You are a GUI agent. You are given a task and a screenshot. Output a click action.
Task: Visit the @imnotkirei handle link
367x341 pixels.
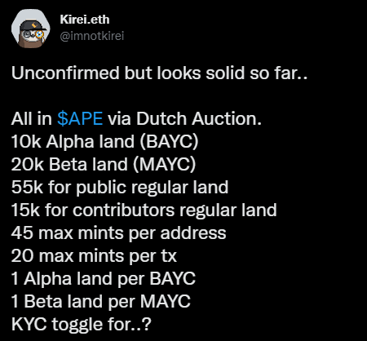(x=92, y=36)
